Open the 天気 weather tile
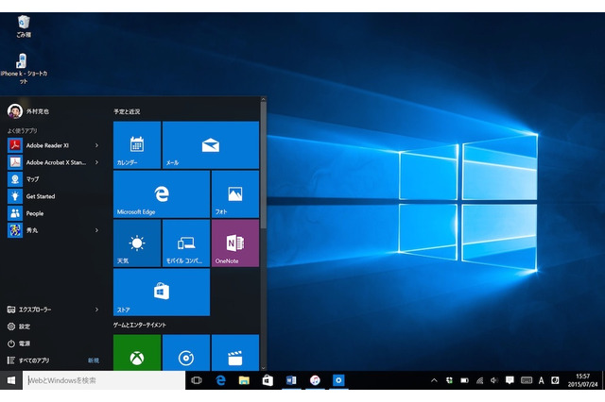Image resolution: width=605 pixels, height=402 pixels. 137,243
